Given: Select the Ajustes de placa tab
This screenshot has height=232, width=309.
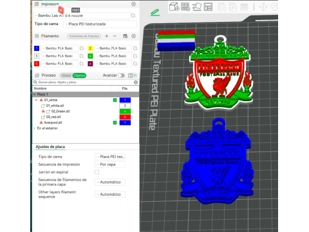Looking at the screenshot, I should click(x=50, y=147).
